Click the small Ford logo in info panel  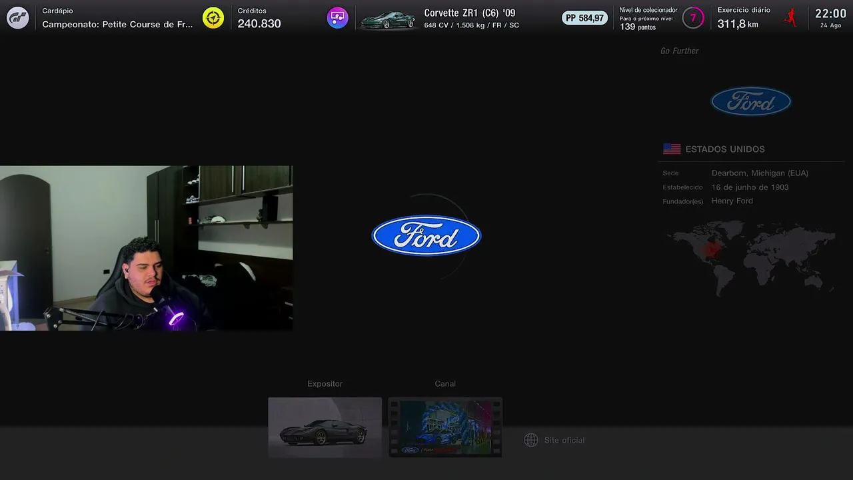coord(751,101)
